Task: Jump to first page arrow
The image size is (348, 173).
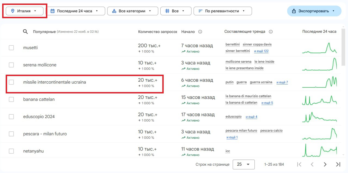Action: point(299,164)
